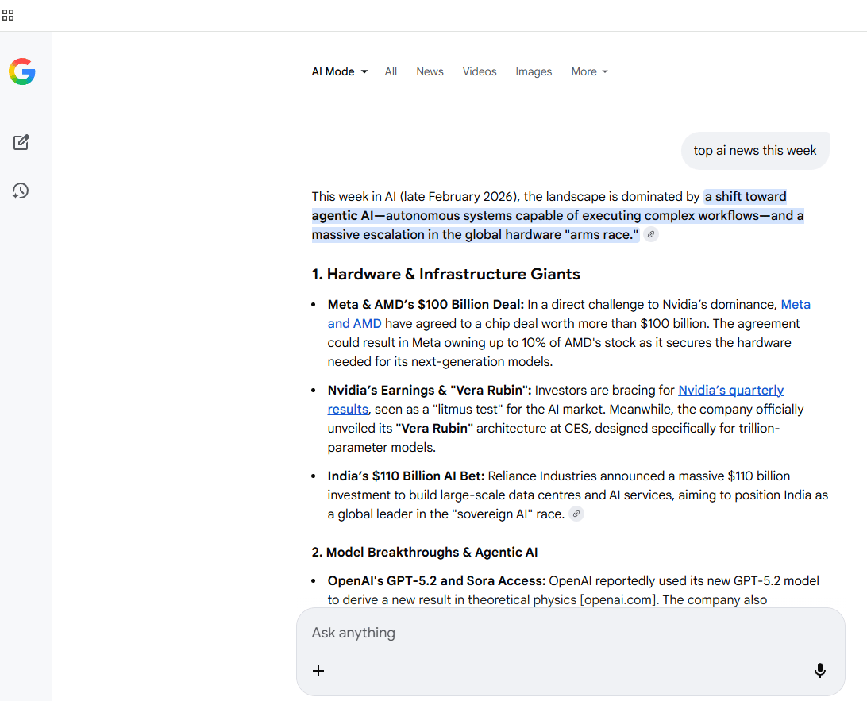This screenshot has width=867, height=701.
Task: Activate microphone voice input
Action: click(820, 671)
